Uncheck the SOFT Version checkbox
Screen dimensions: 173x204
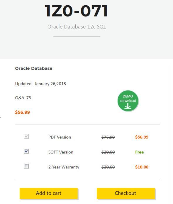pos(26,151)
